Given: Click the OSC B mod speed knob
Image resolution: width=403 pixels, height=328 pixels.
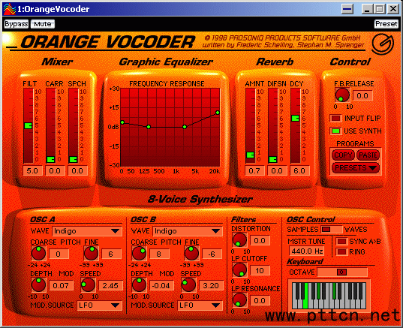Looking at the screenshot, I should click(x=188, y=284).
